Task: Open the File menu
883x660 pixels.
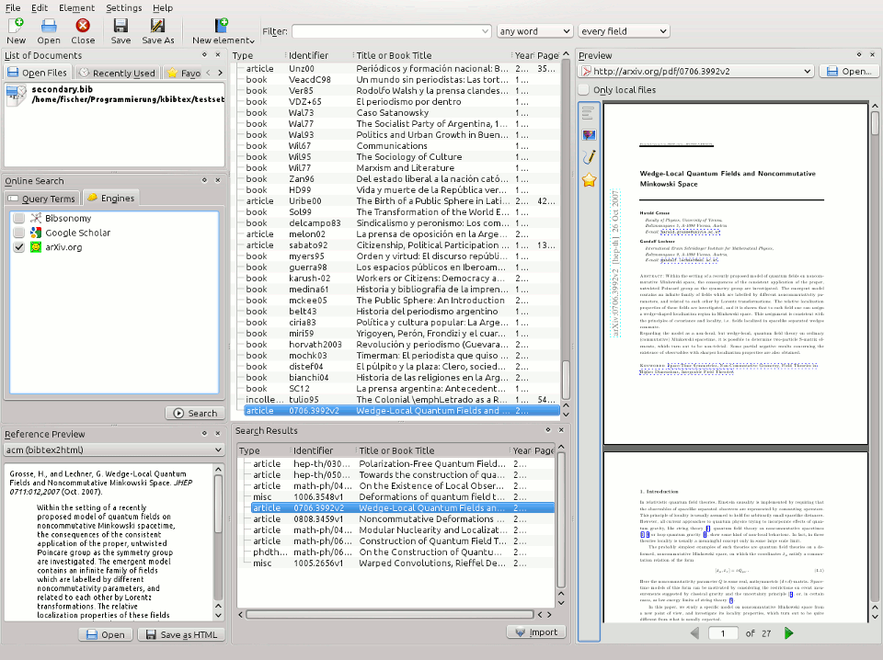Action: tap(12, 8)
